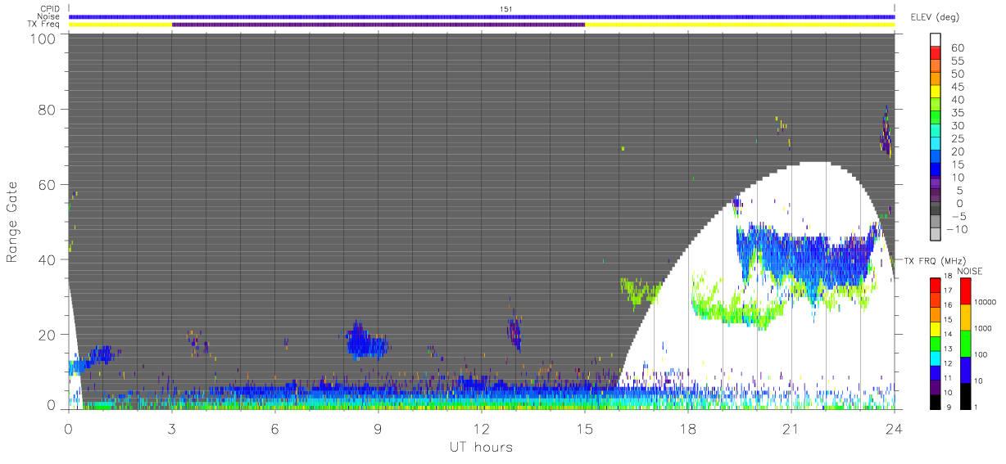Viewport: 1006px width, 464px height.
Task: Click the red 10000 NOISE legend swatch
Action: pyautogui.click(x=965, y=291)
